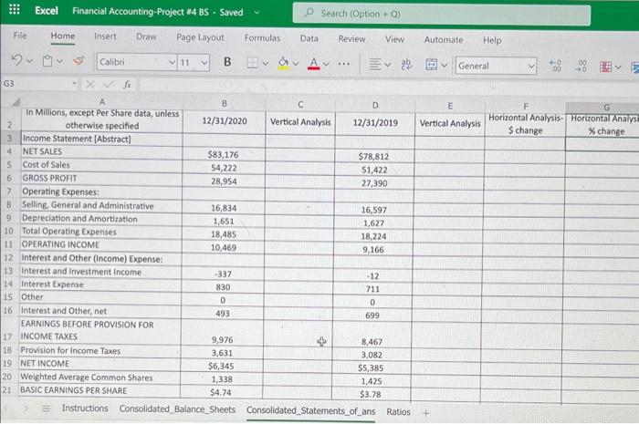
Task: Expand the Borders dropdown arrow
Action: point(266,64)
